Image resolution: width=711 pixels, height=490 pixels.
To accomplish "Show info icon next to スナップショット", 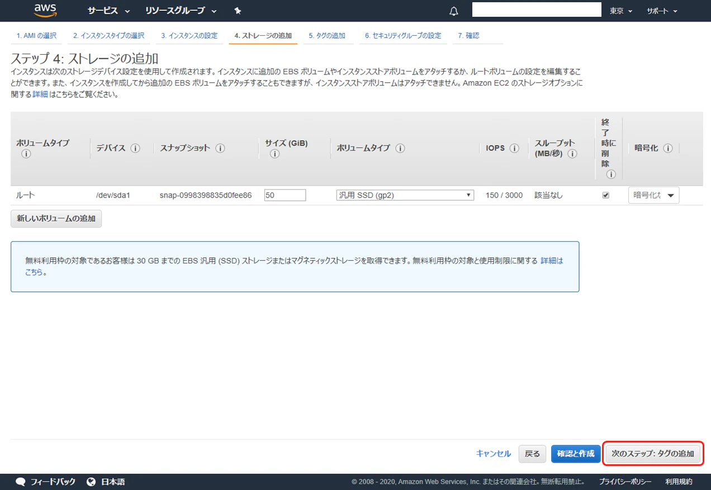I will (220, 148).
